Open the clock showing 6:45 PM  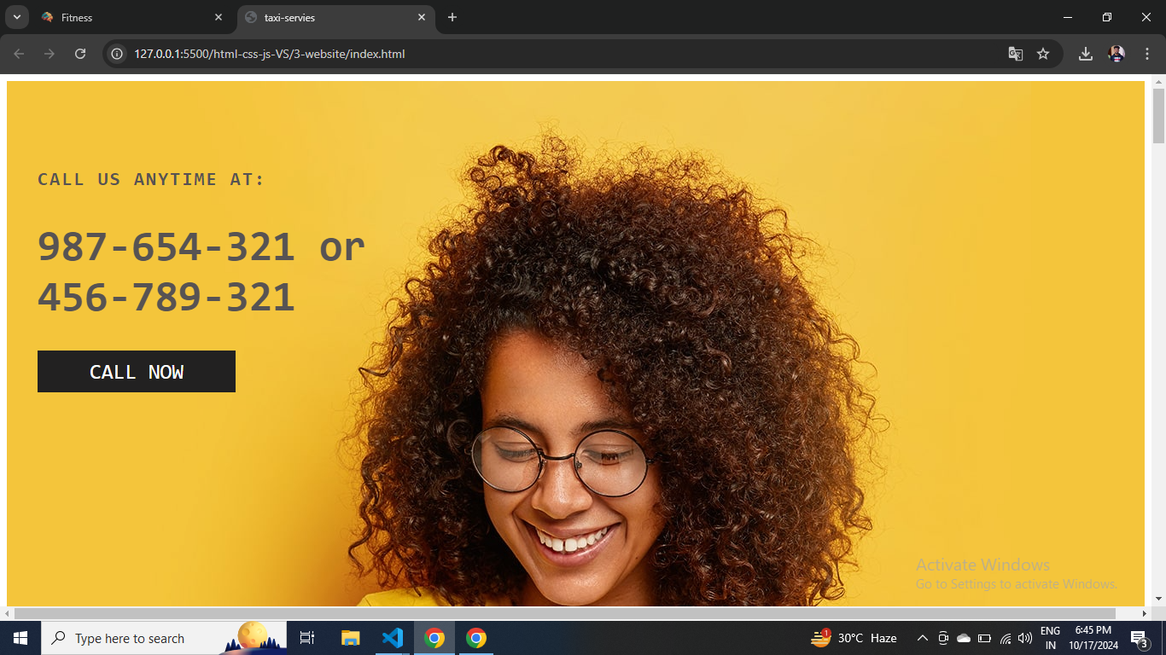tap(1093, 638)
